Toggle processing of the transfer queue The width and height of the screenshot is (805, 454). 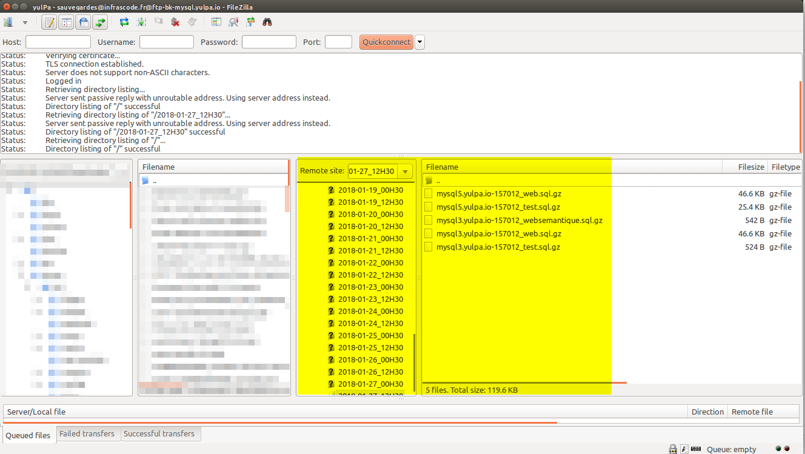point(141,22)
